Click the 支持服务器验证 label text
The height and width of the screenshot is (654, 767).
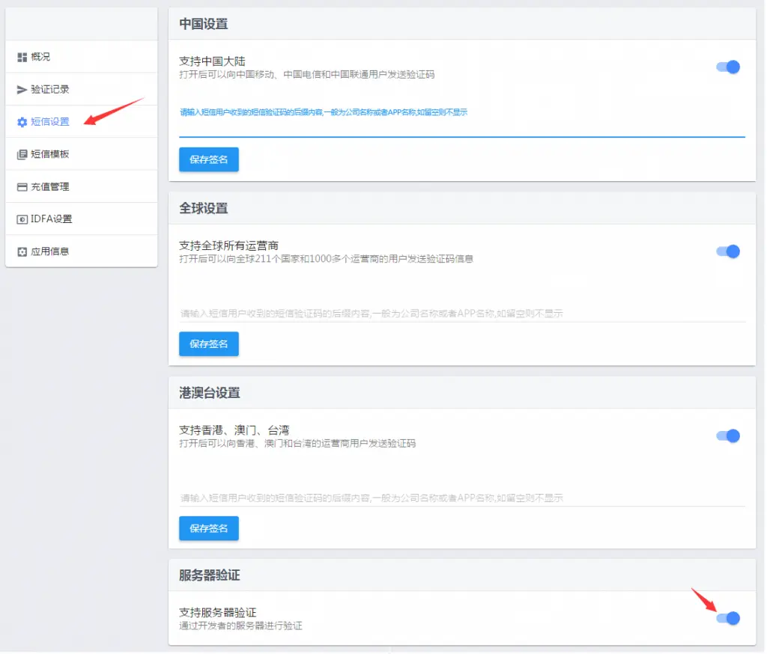[x=218, y=612]
